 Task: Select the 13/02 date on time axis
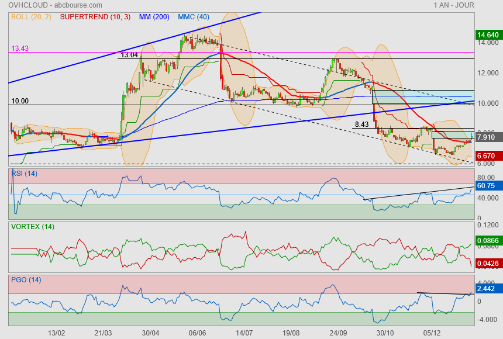point(56,333)
